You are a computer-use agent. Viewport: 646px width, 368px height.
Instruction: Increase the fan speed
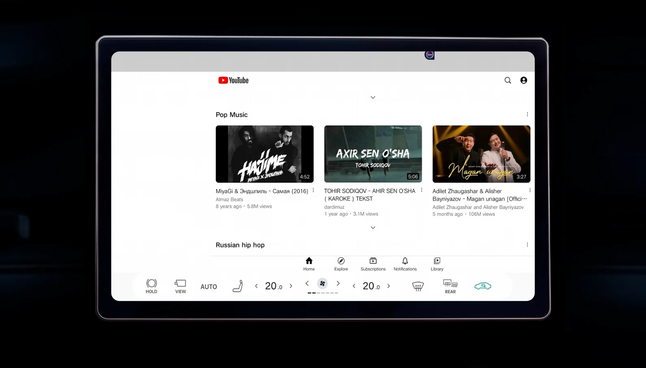[338, 283]
